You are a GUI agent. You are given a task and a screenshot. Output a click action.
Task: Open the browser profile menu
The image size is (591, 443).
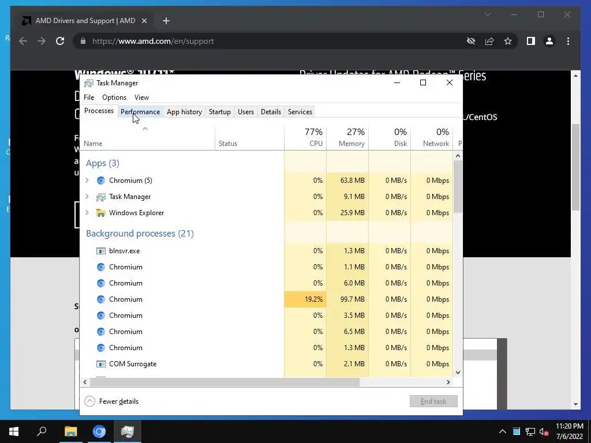coord(549,41)
